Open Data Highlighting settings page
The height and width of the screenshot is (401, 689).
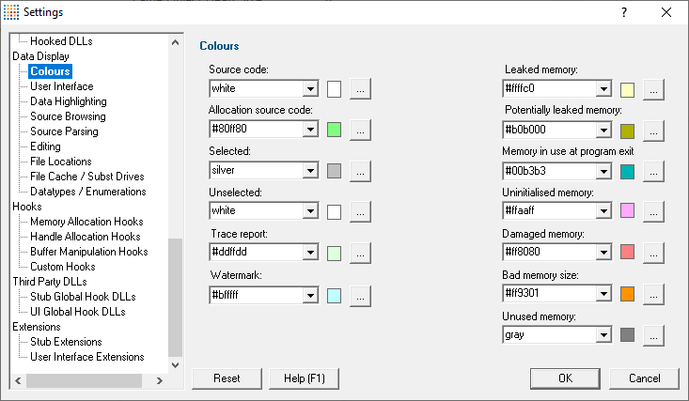pyautogui.click(x=68, y=101)
